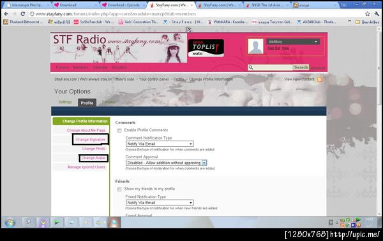Close the active StayFany.com tab
This screenshot has width=383, height=241.
point(191,5)
